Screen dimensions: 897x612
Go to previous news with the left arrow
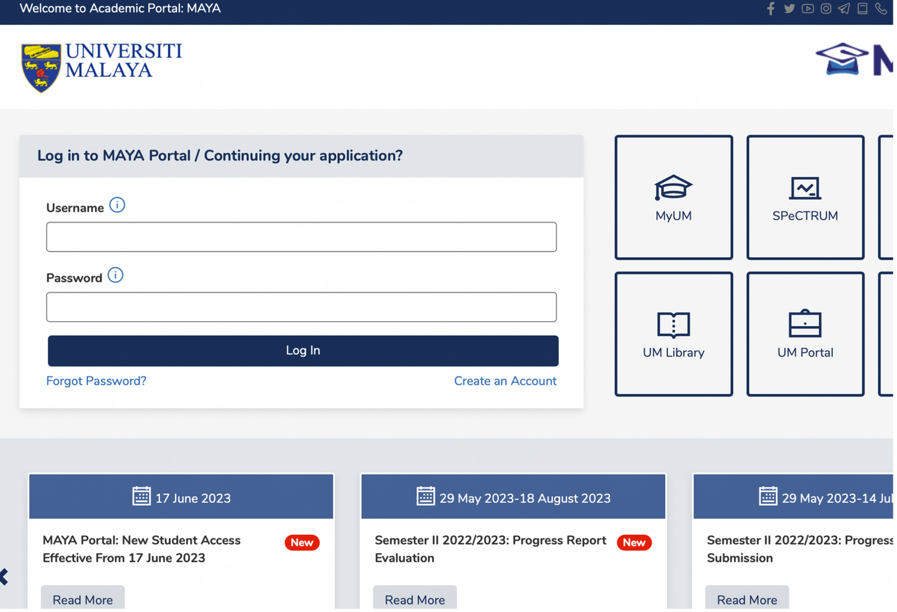(x=4, y=577)
